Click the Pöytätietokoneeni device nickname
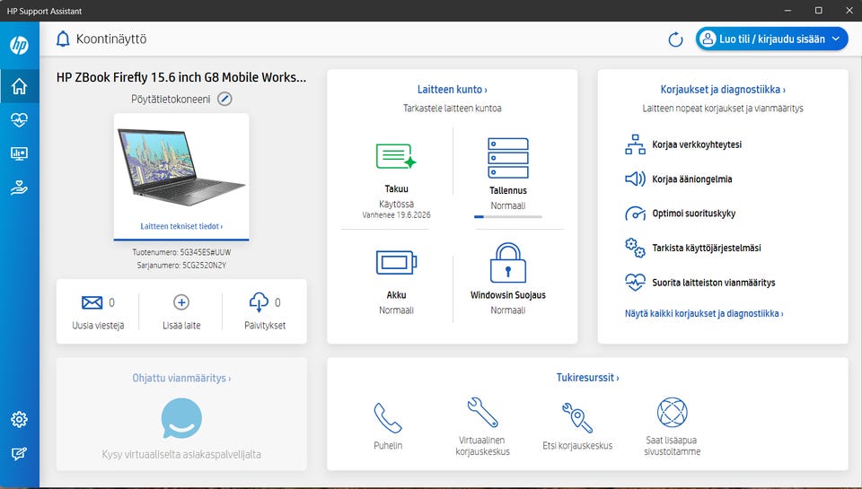The height and width of the screenshot is (489, 862). click(171, 100)
